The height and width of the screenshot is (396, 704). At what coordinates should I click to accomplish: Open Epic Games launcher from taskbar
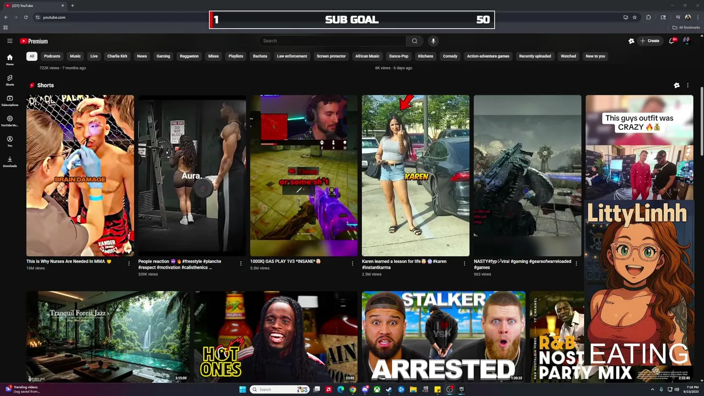pos(461,389)
